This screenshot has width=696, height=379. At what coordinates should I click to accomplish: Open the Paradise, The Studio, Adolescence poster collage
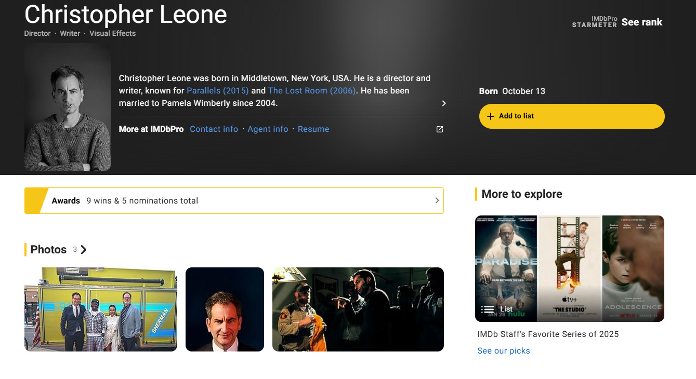click(x=570, y=268)
